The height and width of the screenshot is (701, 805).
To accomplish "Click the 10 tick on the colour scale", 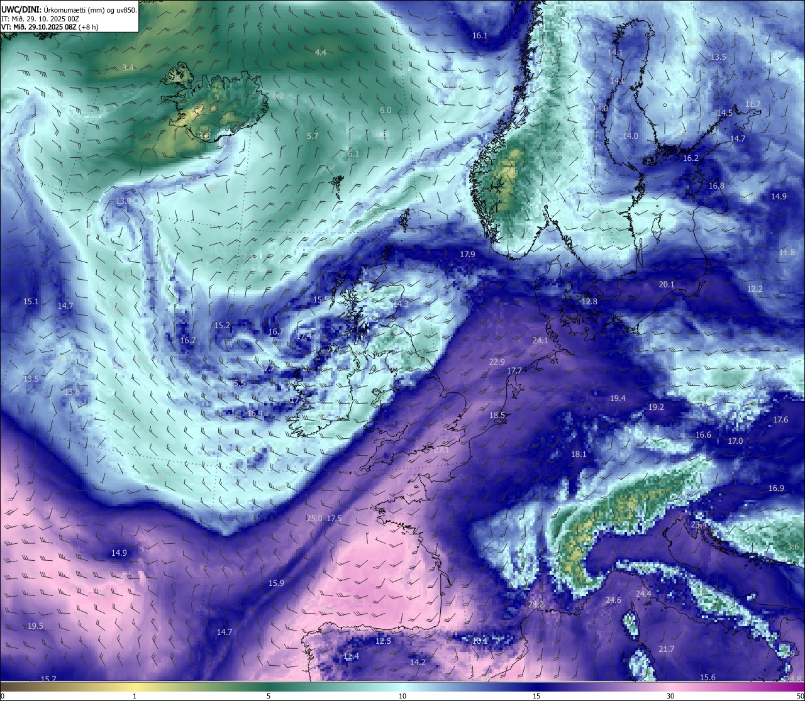I will (402, 696).
